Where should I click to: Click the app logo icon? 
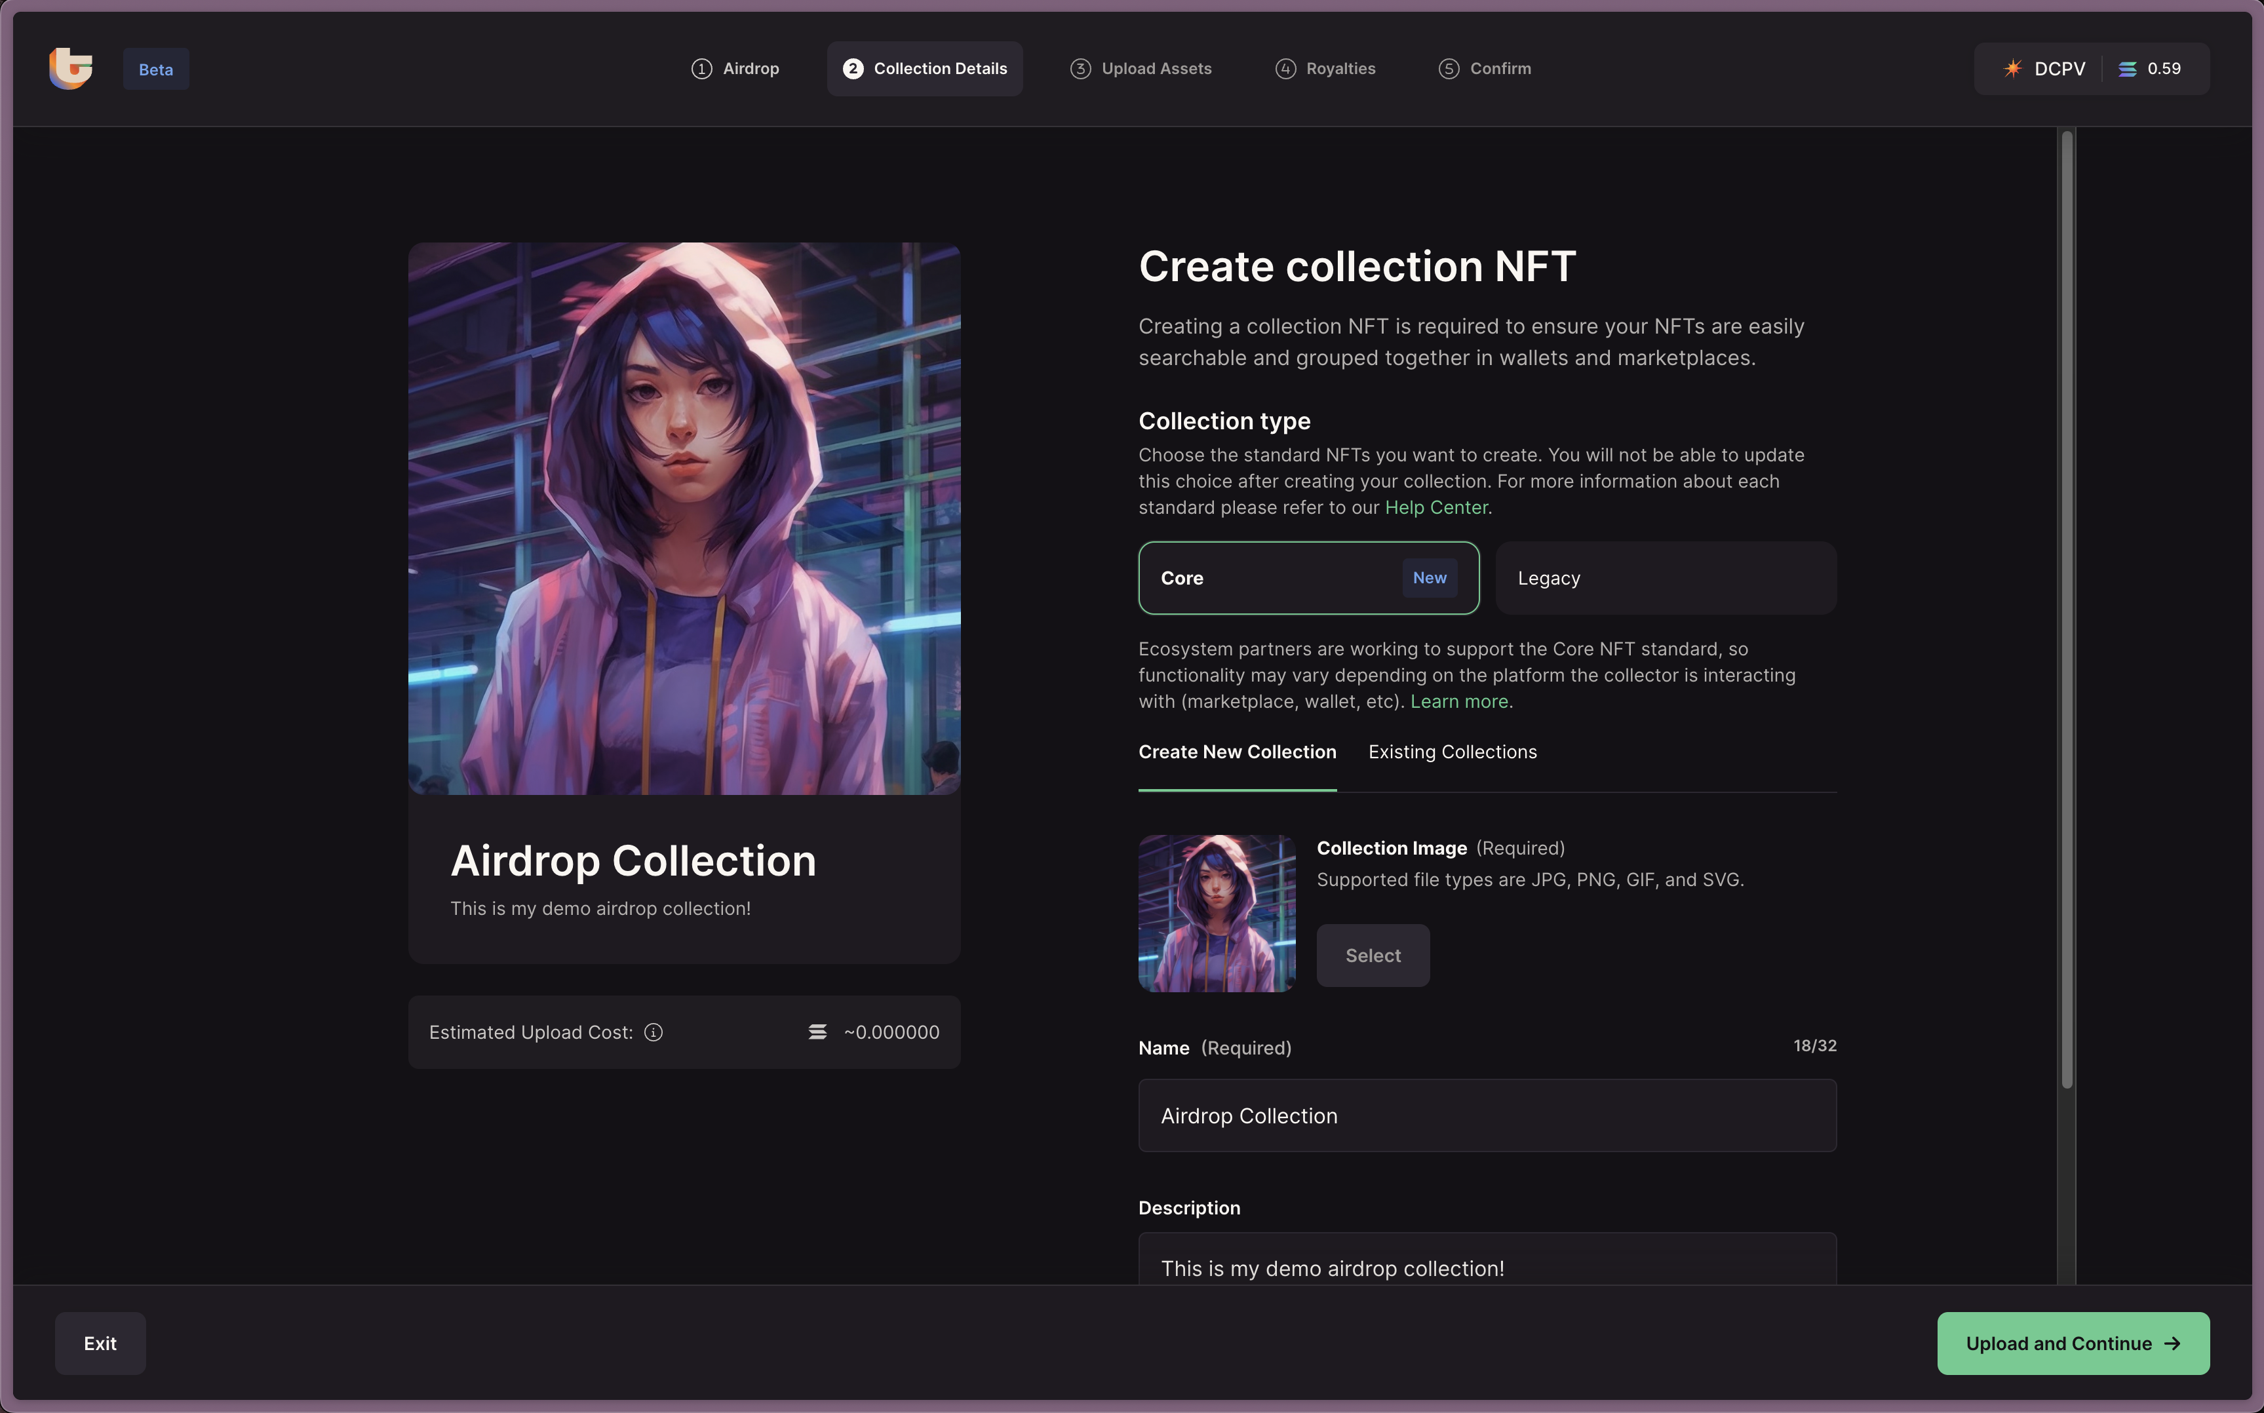[71, 68]
